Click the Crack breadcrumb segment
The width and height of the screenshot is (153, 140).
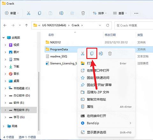coord(76,25)
